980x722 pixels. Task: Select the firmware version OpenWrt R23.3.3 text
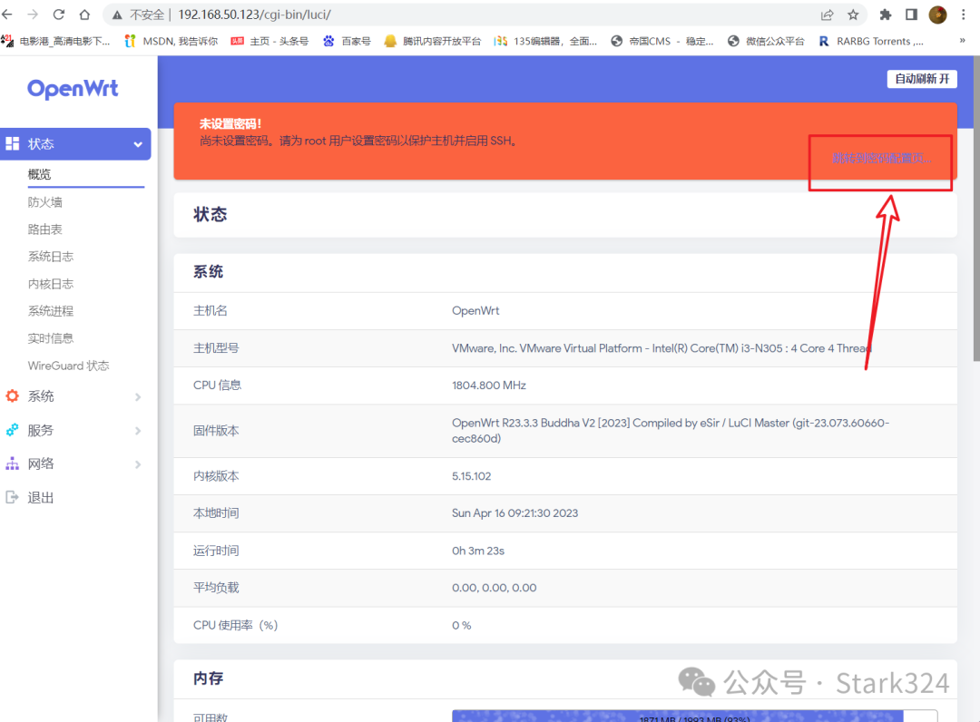(671, 430)
